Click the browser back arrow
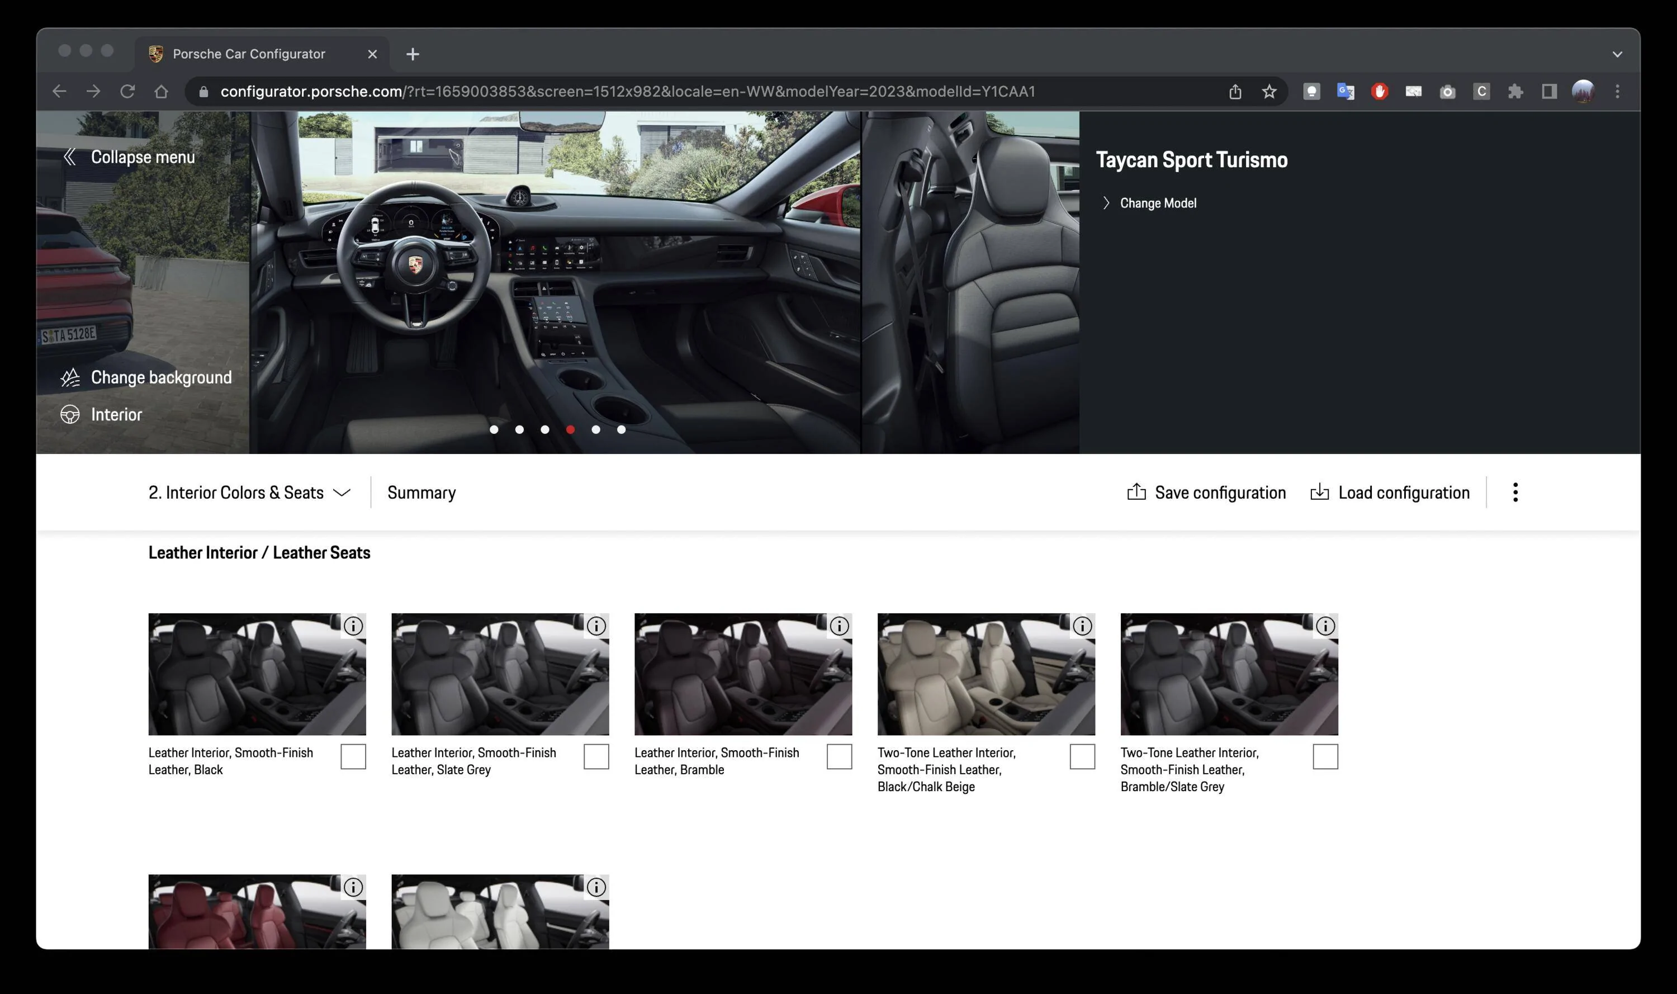 (x=60, y=91)
